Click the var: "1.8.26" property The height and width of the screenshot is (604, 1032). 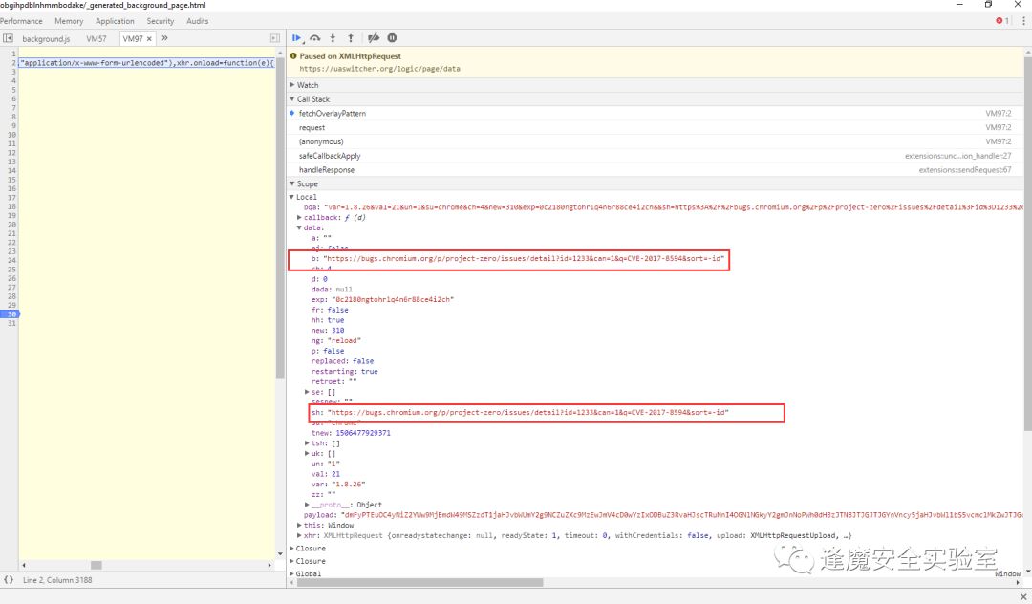click(338, 485)
